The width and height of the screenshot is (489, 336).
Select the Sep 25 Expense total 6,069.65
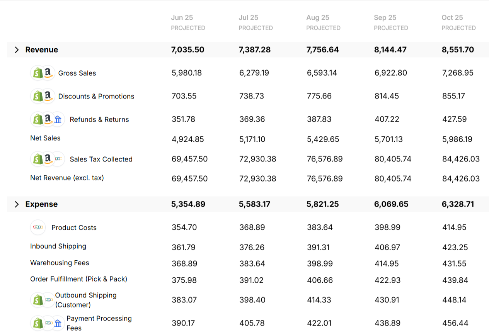tap(391, 204)
